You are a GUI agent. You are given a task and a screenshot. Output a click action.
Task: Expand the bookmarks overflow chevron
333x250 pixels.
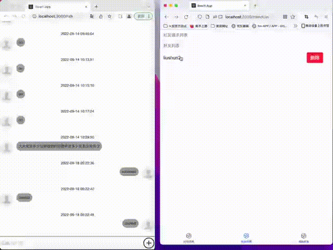click(296, 26)
